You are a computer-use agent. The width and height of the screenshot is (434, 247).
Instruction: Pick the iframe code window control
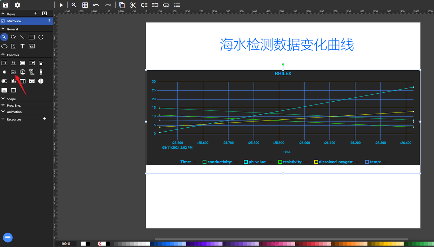pyautogui.click(x=31, y=81)
